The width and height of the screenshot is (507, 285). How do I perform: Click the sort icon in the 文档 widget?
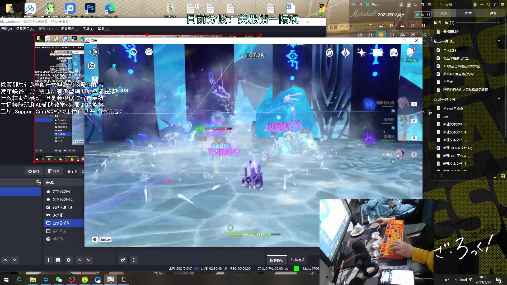(x=495, y=176)
